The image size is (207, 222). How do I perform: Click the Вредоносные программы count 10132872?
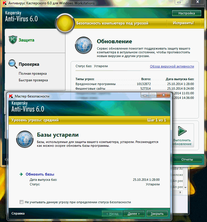tap(144, 84)
